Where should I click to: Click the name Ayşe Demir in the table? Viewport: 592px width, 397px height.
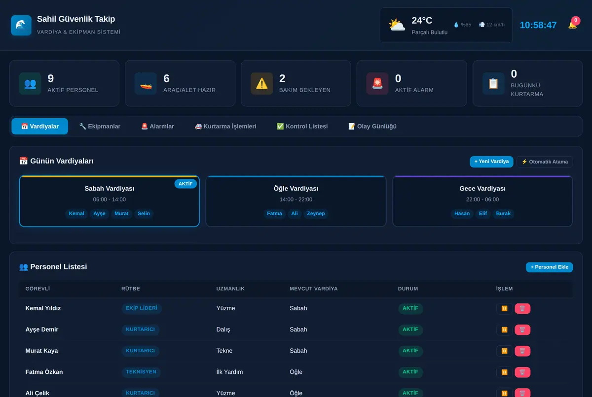pos(42,330)
